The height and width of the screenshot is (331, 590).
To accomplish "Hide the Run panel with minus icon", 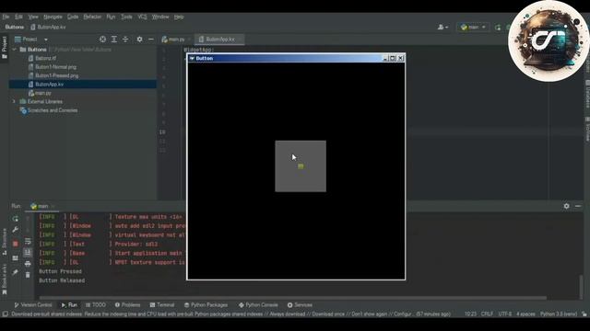I will (x=578, y=206).
